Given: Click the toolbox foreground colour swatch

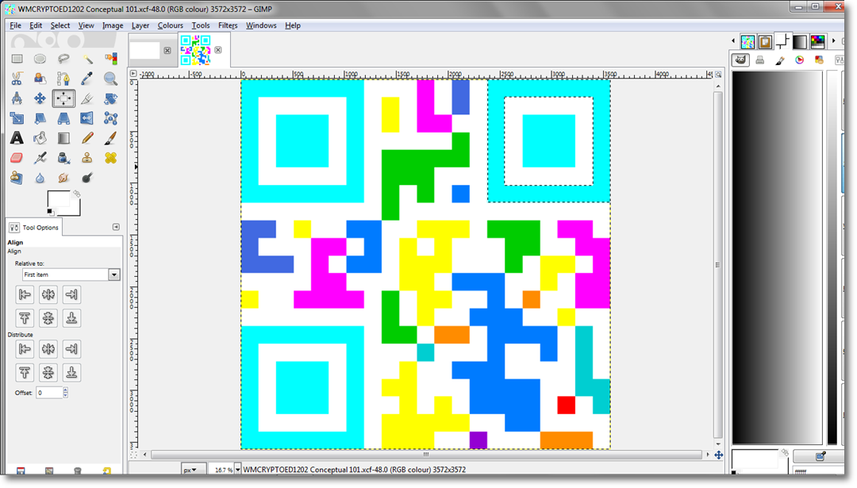Looking at the screenshot, I should tap(59, 199).
